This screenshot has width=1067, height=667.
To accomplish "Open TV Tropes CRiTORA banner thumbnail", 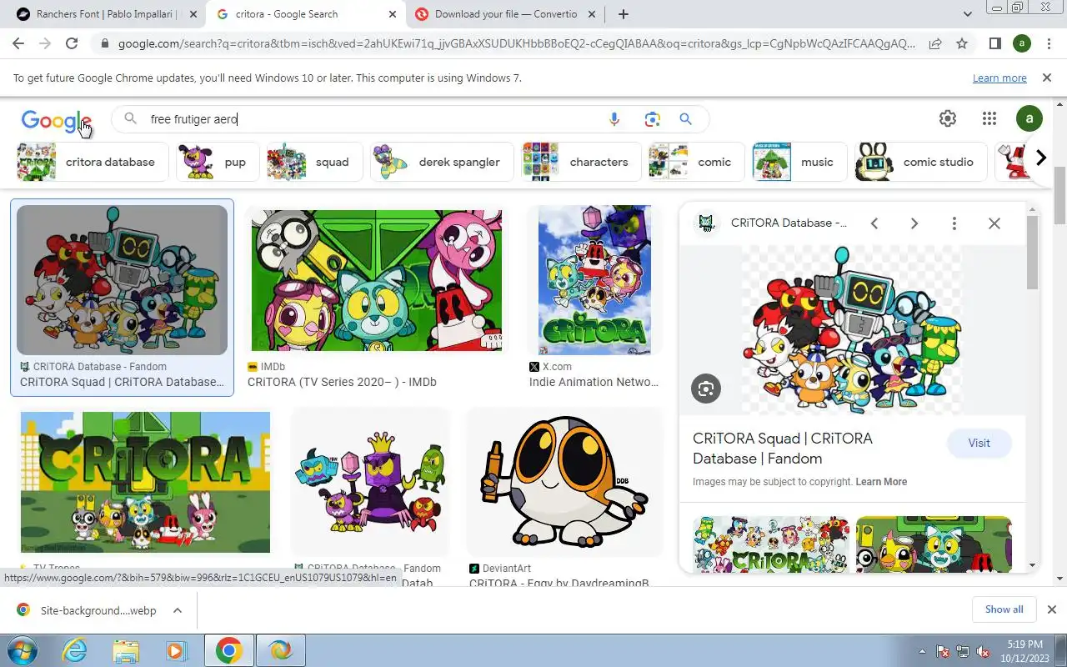I will pos(145,482).
